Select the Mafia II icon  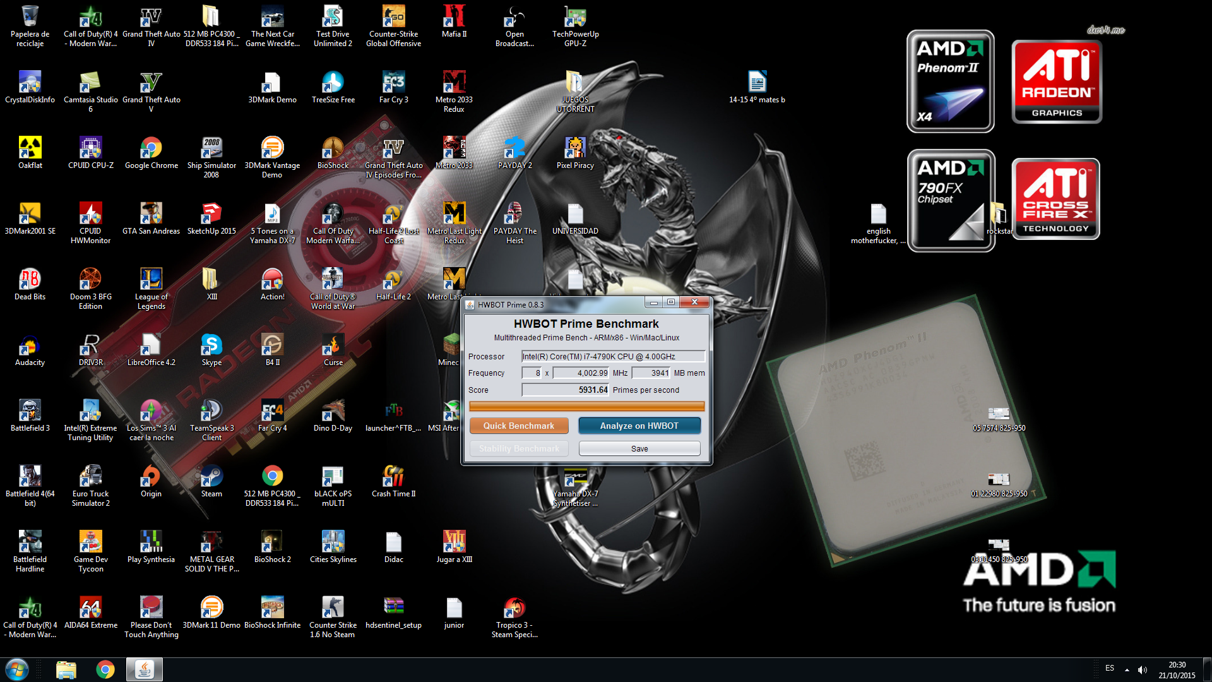(x=454, y=21)
